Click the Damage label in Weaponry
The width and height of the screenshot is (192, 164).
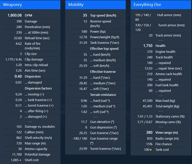pos(31,21)
